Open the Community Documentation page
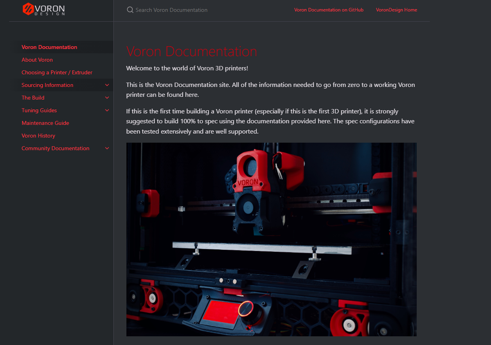The height and width of the screenshot is (345, 491). point(56,149)
